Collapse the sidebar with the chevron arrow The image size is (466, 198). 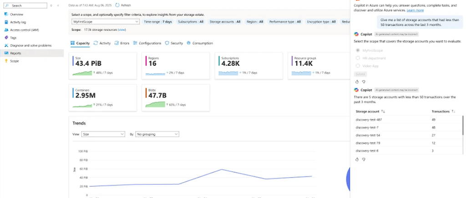pos(58,5)
